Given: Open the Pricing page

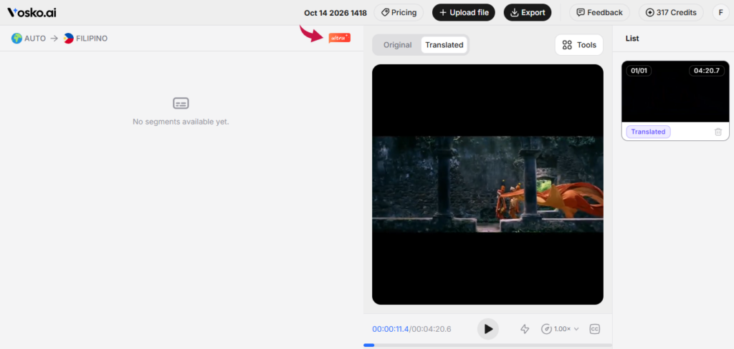Looking at the screenshot, I should pos(399,13).
